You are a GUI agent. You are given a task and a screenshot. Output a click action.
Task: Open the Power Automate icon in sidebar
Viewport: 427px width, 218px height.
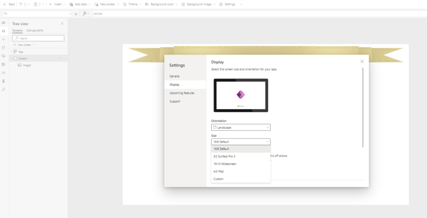(3, 65)
